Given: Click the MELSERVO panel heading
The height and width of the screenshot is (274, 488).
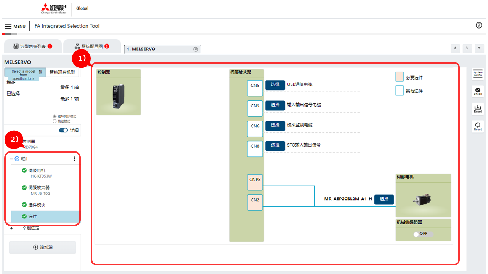Looking at the screenshot, I should click(x=18, y=62).
